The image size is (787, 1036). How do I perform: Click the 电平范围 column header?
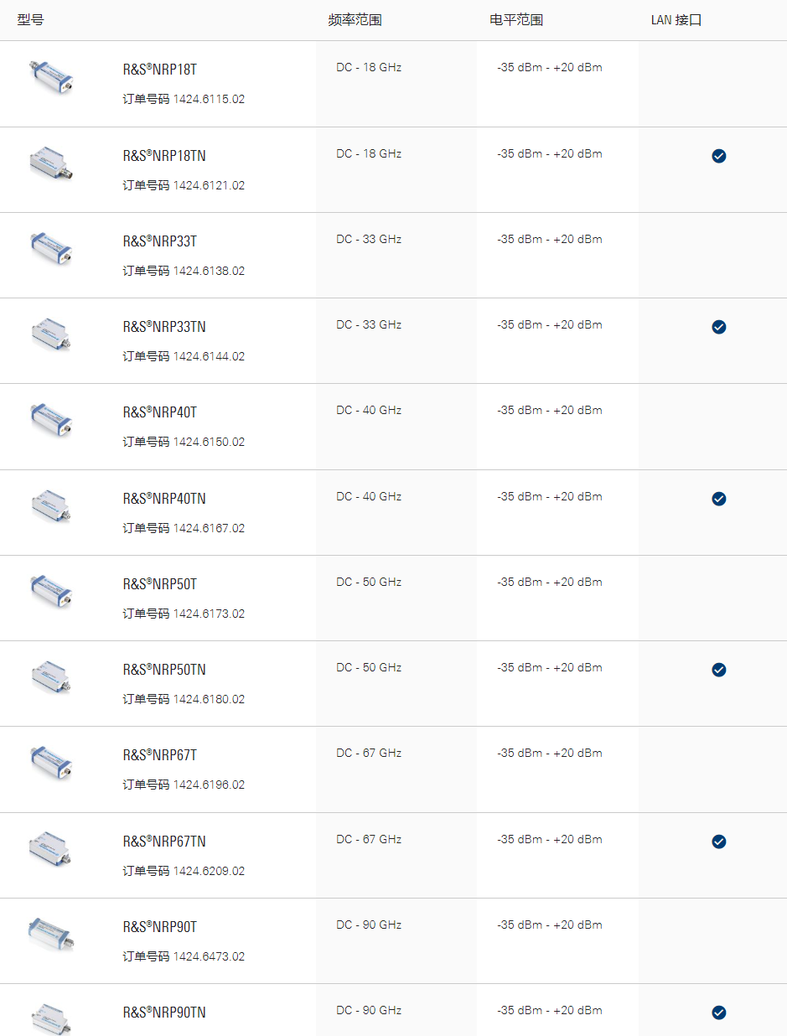516,20
